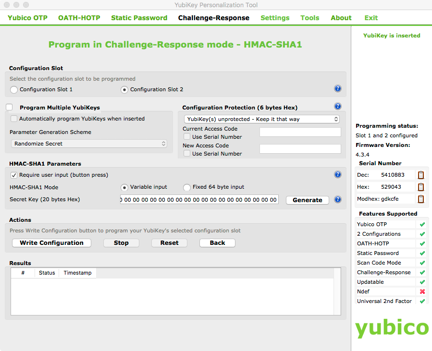Select Configuration Slot 1
The height and width of the screenshot is (351, 432).
point(14,90)
